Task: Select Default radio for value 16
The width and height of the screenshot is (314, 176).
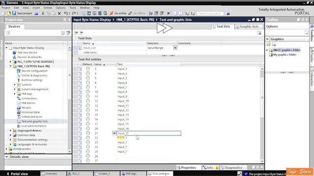Action: [x=88, y=119]
